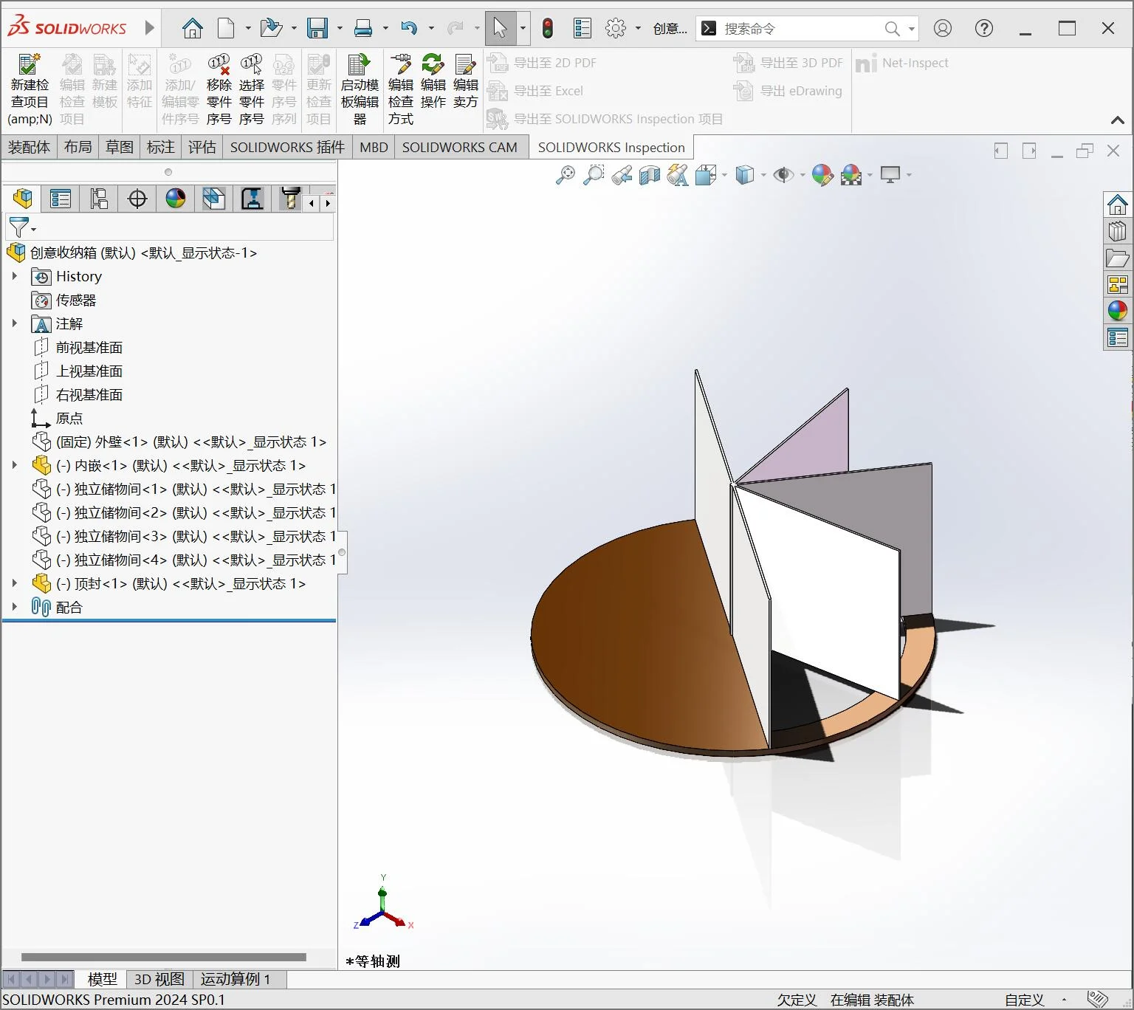This screenshot has height=1010, width=1134.
Task: Switch to the 评估 ribbon tab
Action: click(202, 147)
